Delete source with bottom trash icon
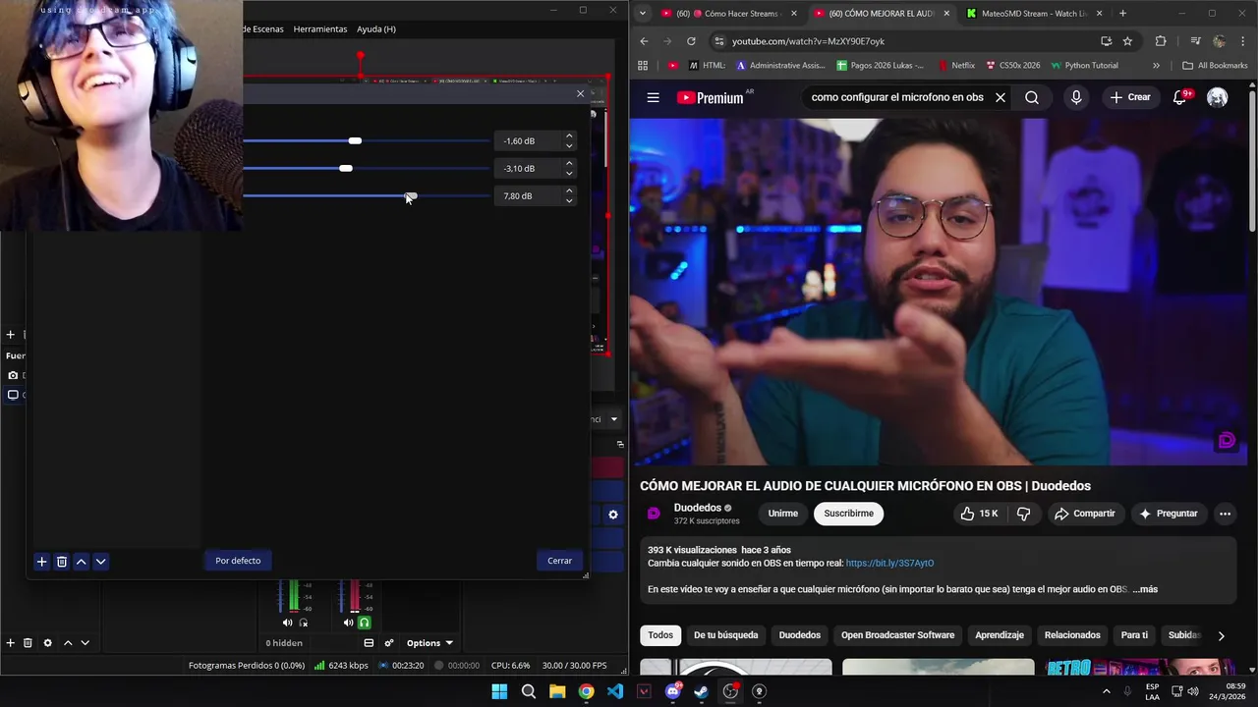The width and height of the screenshot is (1258, 707). click(x=29, y=643)
